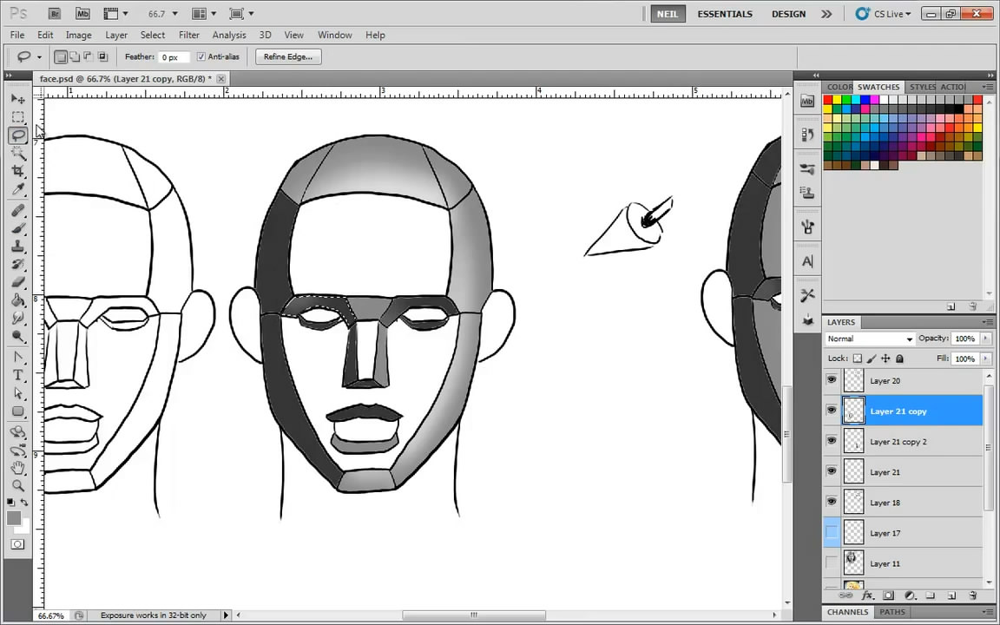Screen dimensions: 1000x625
Task: Create a new layer in Layers panel
Action: pos(951,596)
